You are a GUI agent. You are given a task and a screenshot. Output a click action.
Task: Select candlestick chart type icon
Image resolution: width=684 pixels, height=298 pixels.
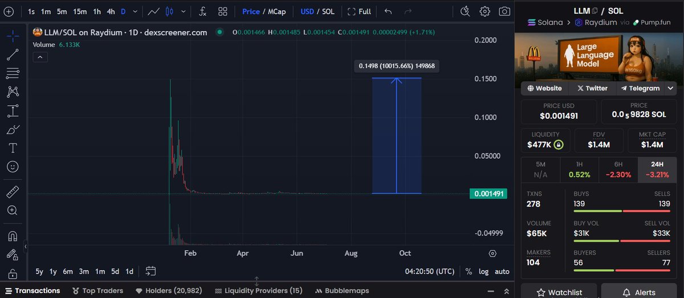pyautogui.click(x=169, y=11)
